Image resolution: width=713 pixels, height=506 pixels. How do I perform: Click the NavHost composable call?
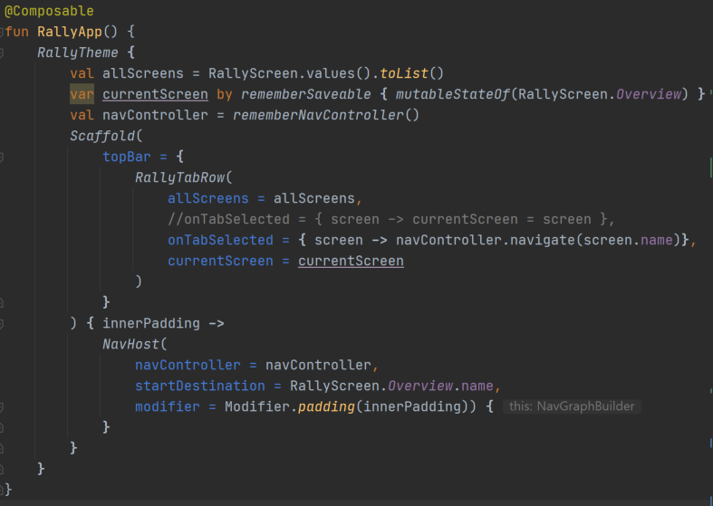coord(130,344)
